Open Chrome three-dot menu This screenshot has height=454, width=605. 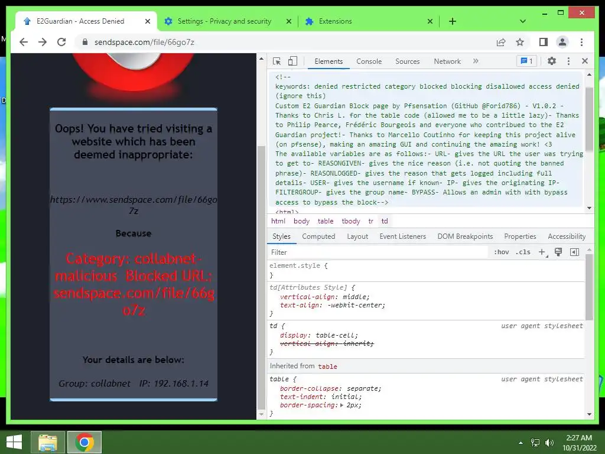click(581, 42)
